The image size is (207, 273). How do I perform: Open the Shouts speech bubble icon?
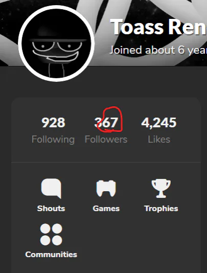click(x=51, y=188)
